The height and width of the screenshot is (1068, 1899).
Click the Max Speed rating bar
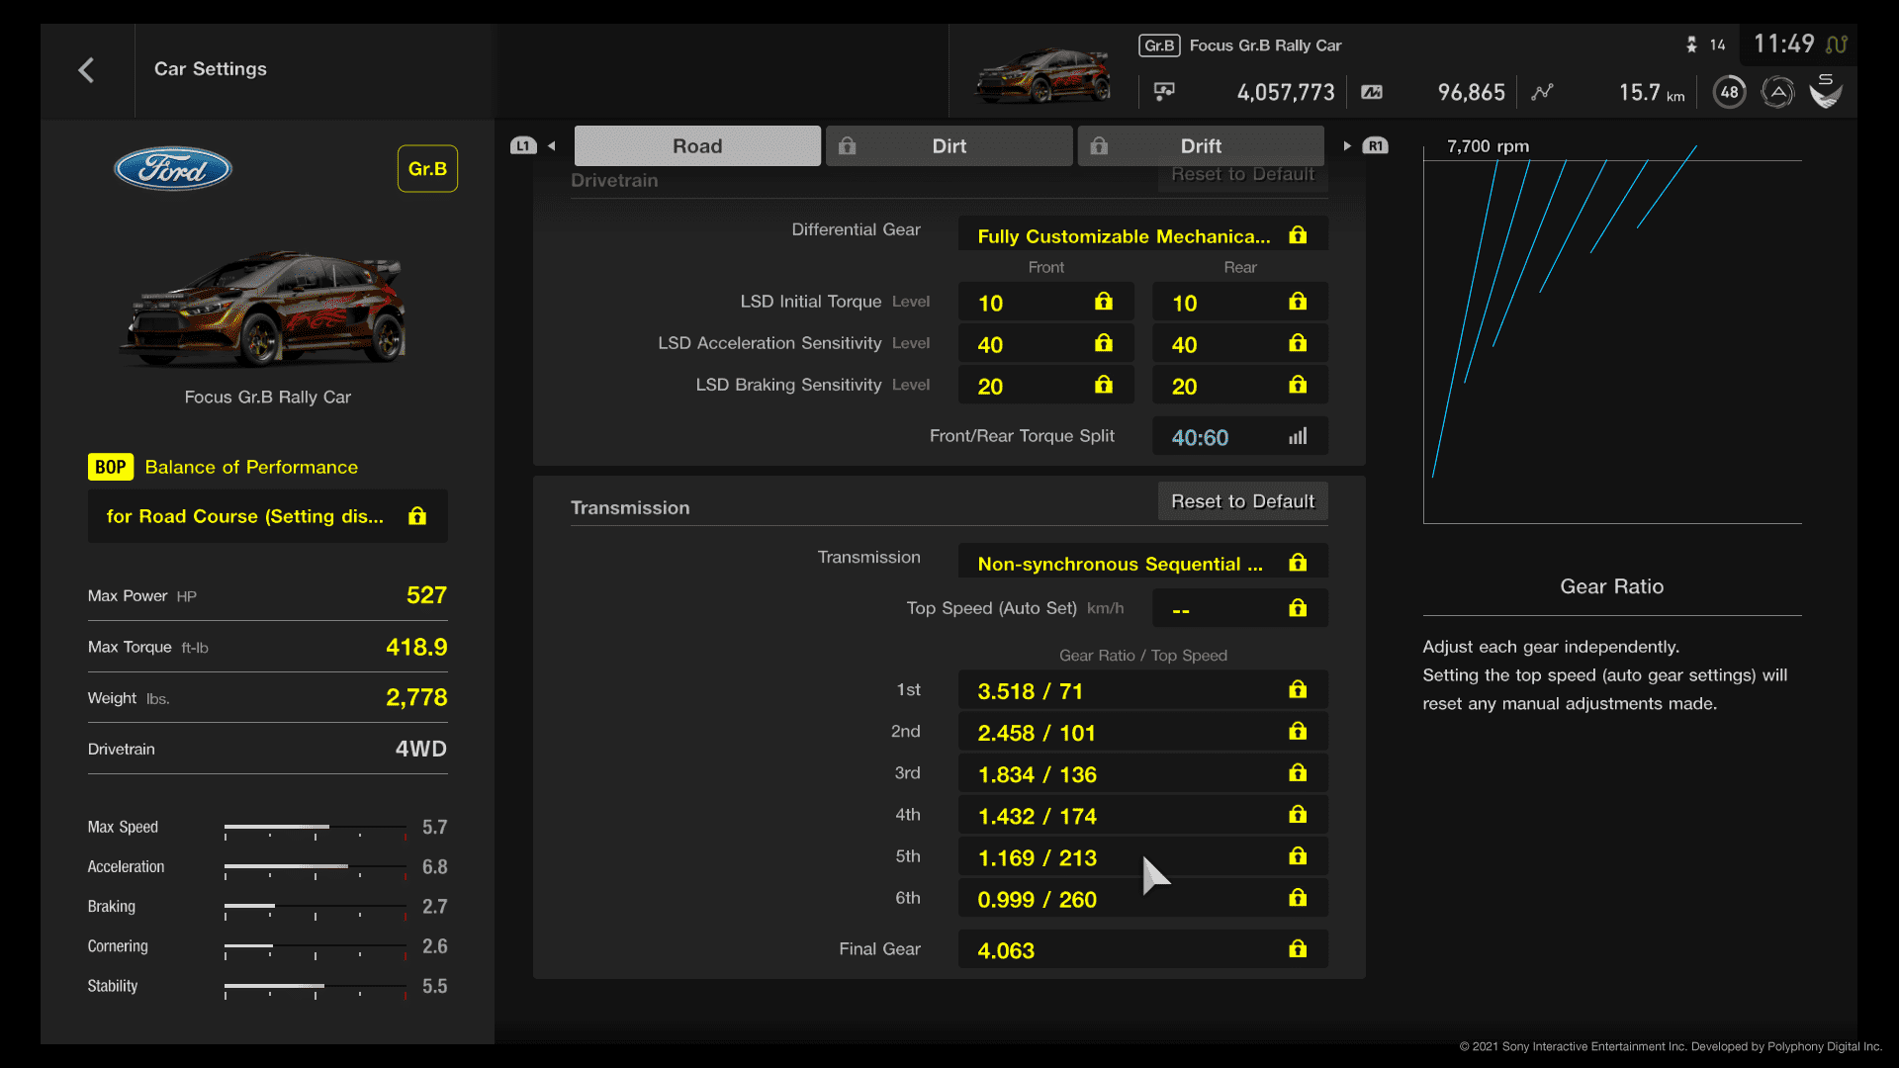click(x=316, y=828)
